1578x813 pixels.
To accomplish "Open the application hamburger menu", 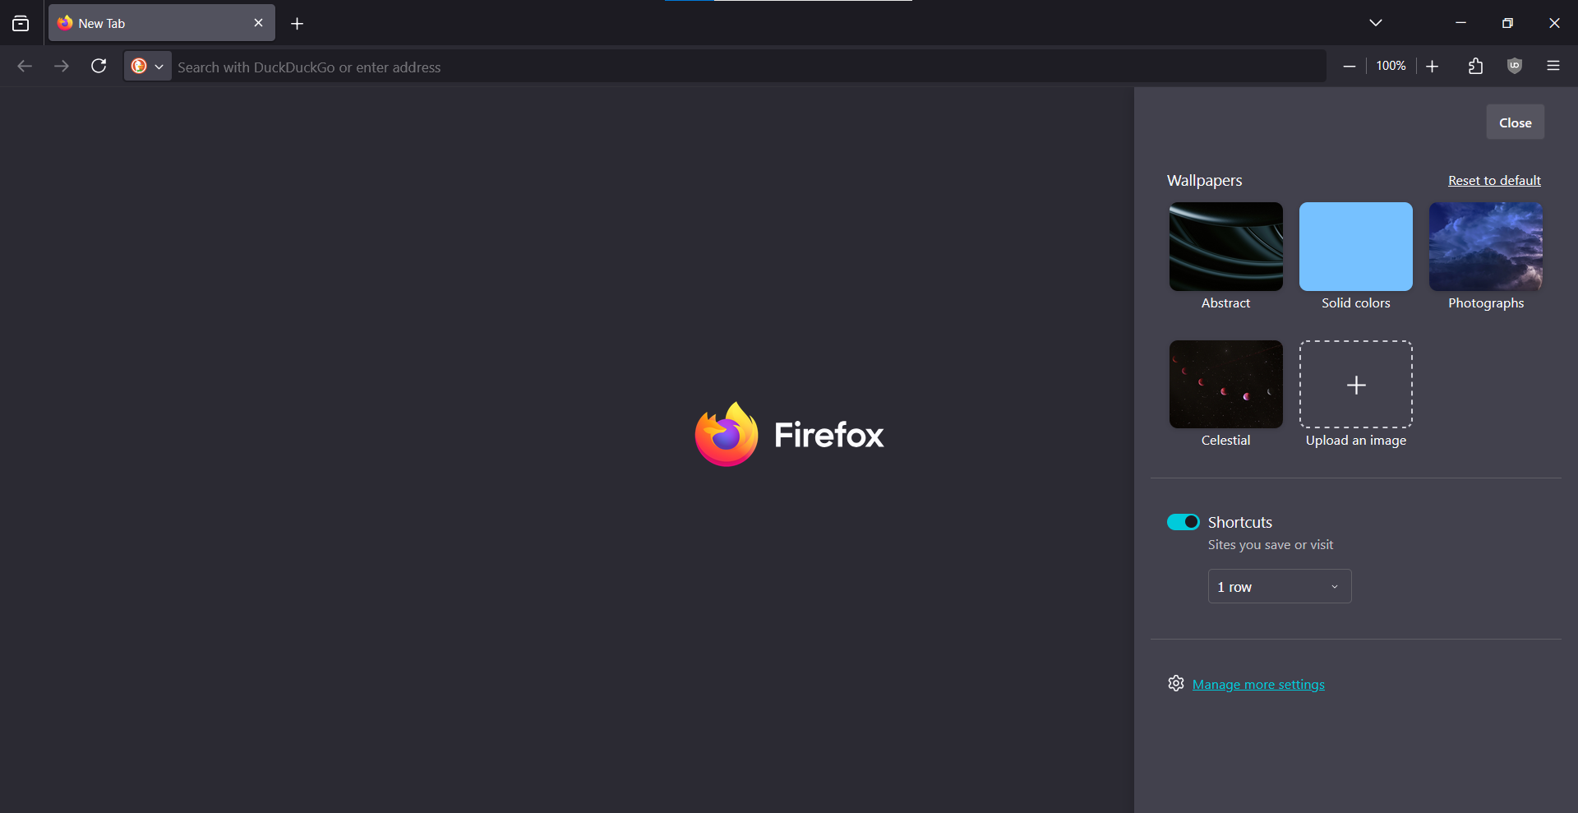I will (x=1553, y=66).
